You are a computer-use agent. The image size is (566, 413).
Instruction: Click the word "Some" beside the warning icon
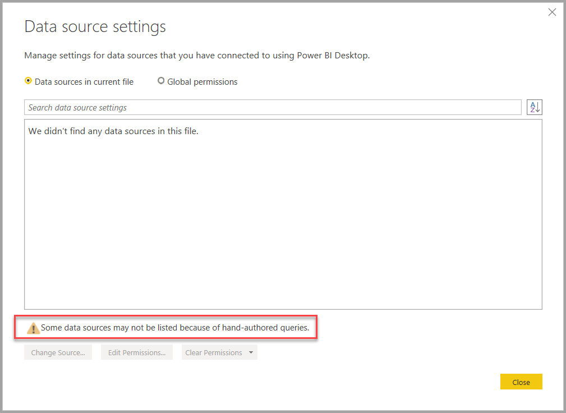tap(51, 327)
